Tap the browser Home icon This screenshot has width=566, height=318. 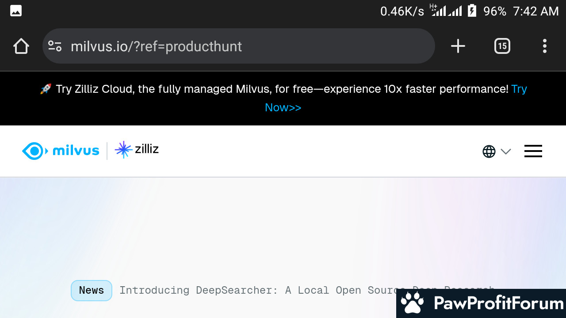click(21, 46)
